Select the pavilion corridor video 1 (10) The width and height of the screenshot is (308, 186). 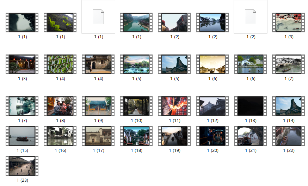(136, 106)
